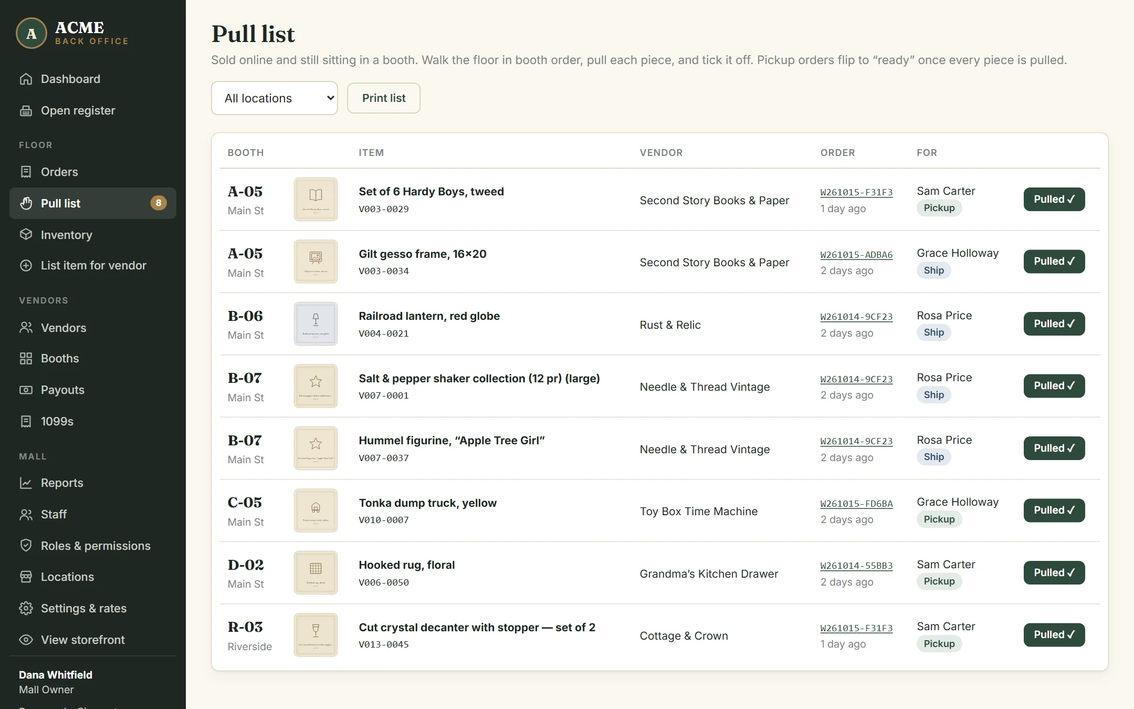Viewport: 1134px width, 709px height.
Task: Click the Pull list hand icon
Action: pyautogui.click(x=26, y=203)
